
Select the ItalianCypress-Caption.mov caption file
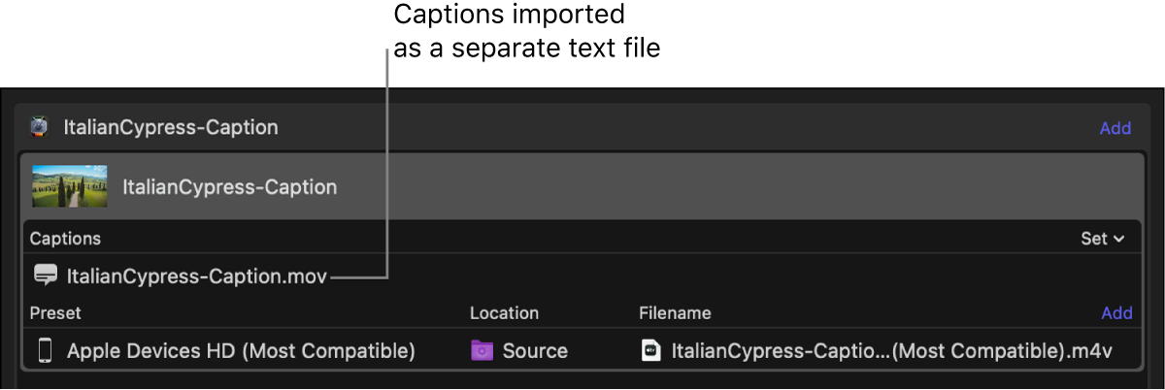click(x=197, y=276)
